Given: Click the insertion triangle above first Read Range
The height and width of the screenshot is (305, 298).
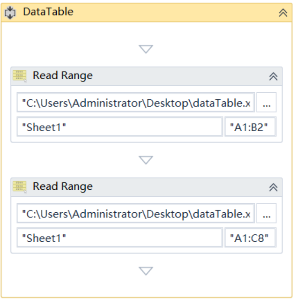Looking at the screenshot, I should (146, 49).
